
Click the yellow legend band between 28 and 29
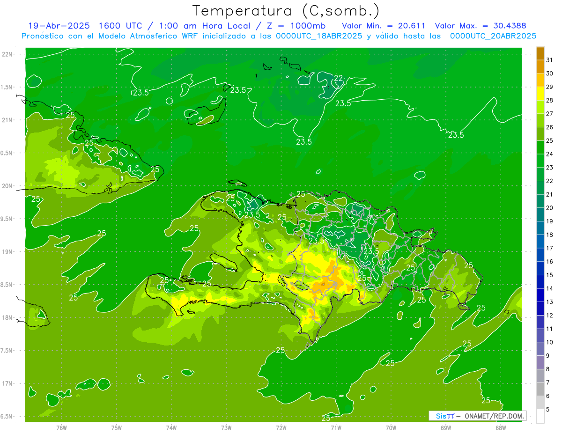point(540,94)
